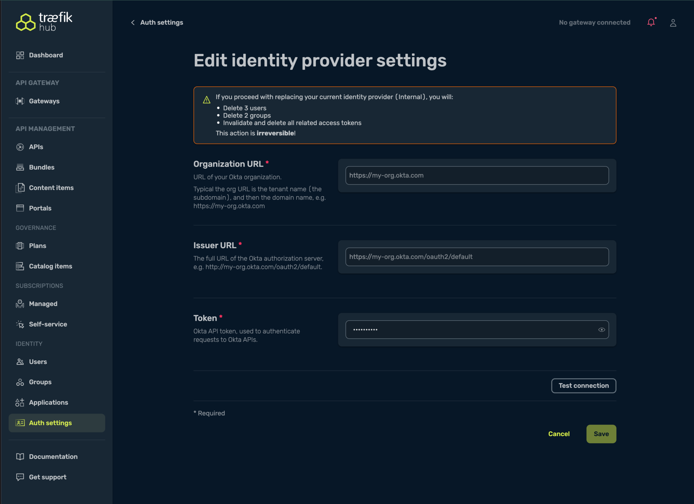Click the Managed subscriptions icon
Screen dimensions: 694x504
click(20, 304)
